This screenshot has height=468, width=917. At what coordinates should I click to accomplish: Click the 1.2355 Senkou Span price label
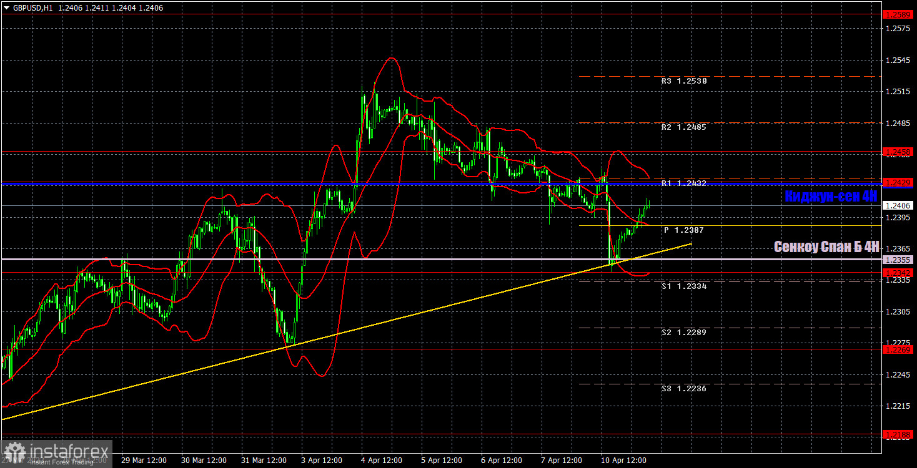click(x=899, y=259)
